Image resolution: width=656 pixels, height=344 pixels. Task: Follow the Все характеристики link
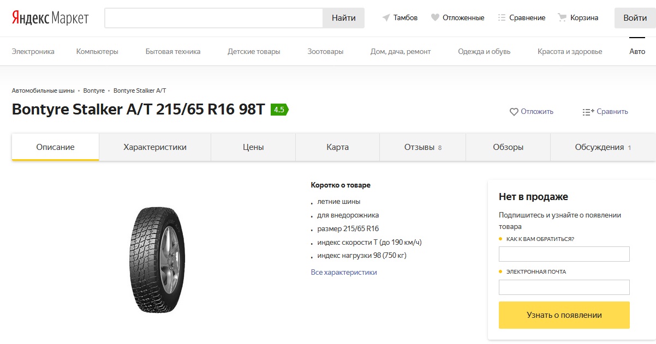click(x=344, y=273)
